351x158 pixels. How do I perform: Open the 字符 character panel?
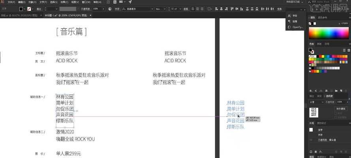pos(295,16)
